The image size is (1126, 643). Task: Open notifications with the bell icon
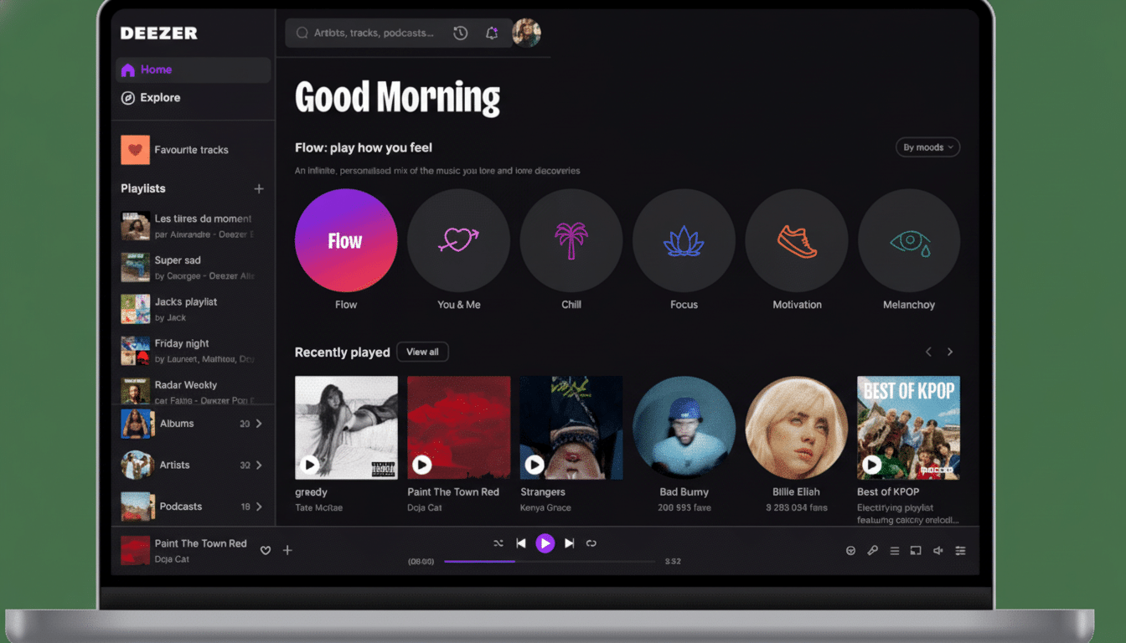[492, 33]
